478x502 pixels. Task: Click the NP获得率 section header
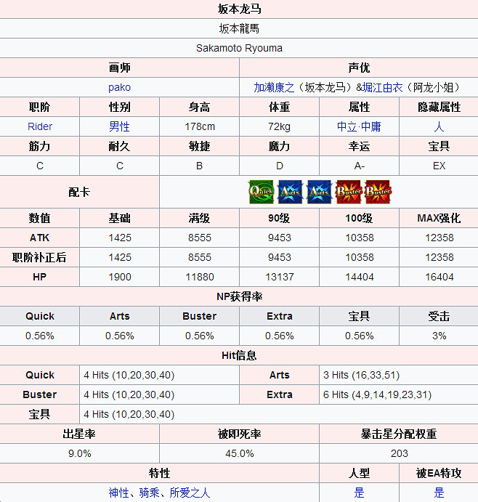tap(239, 296)
